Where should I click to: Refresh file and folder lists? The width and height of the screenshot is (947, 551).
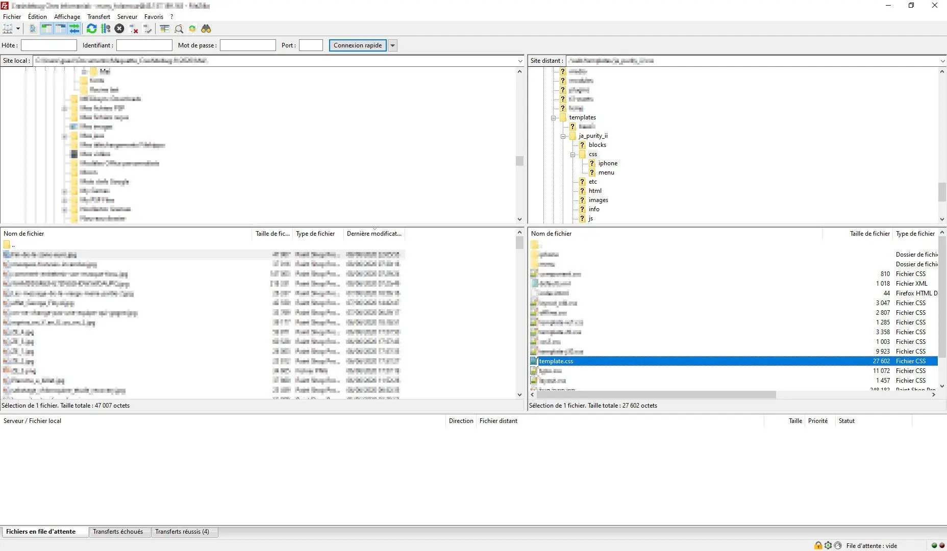[91, 29]
